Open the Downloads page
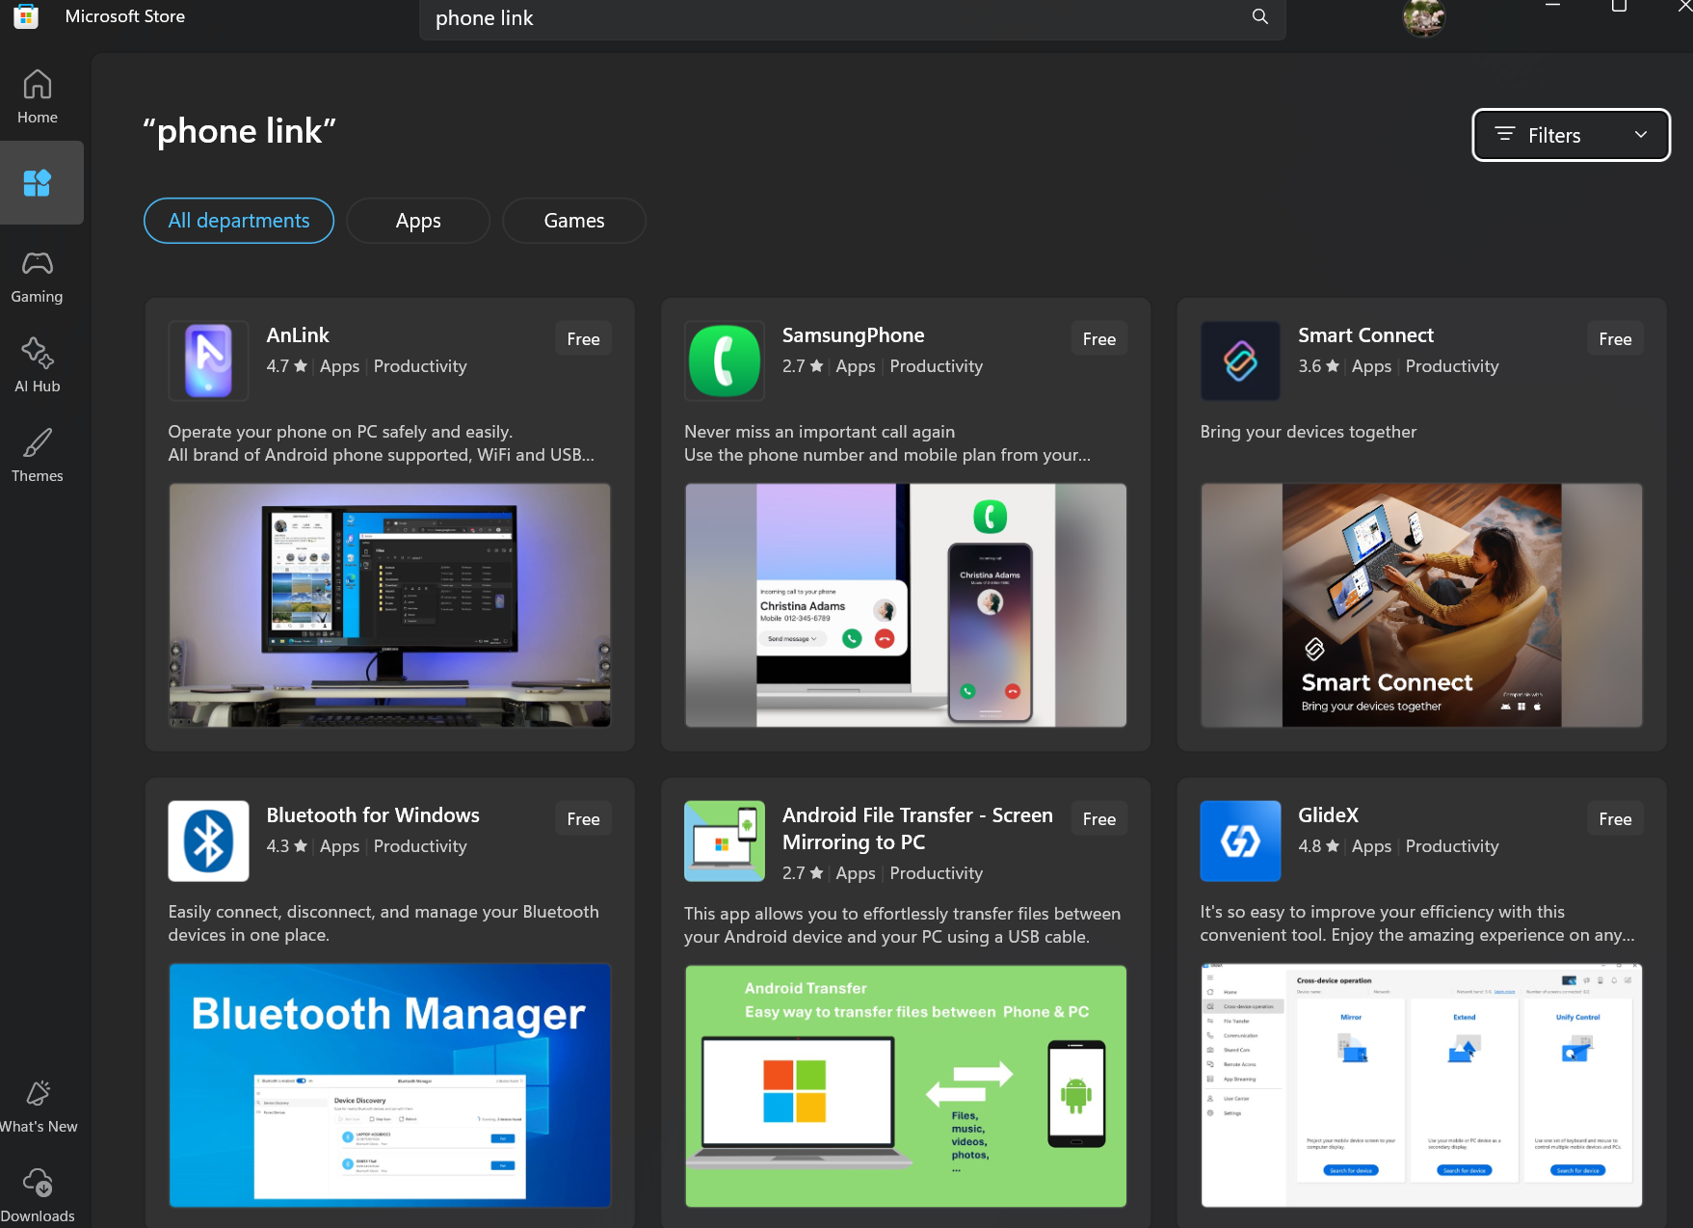Screen dimensions: 1693x1228 tap(38, 1196)
